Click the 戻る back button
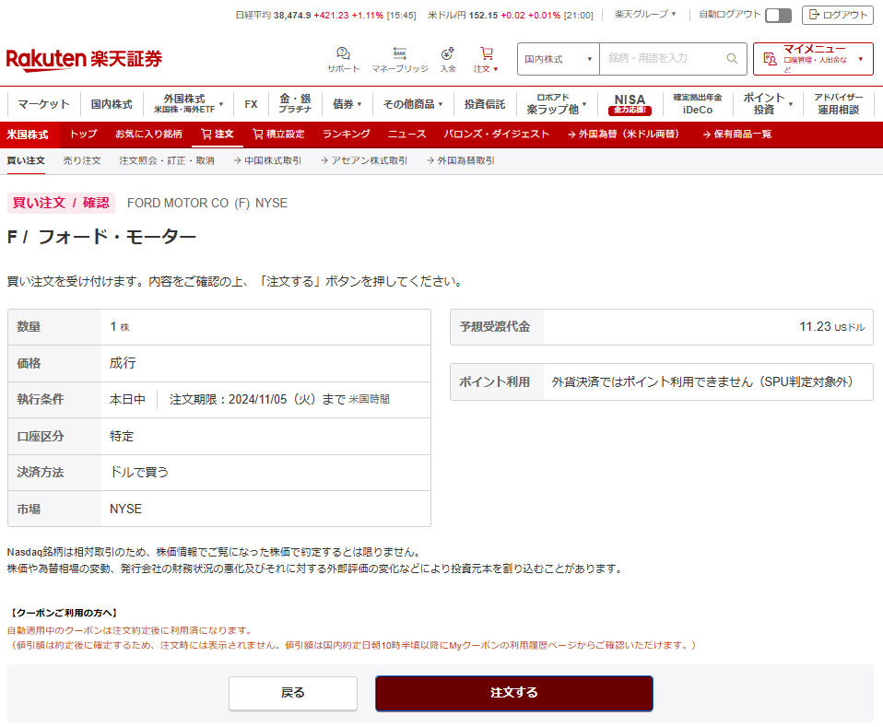This screenshot has height=727, width=883. (292, 693)
